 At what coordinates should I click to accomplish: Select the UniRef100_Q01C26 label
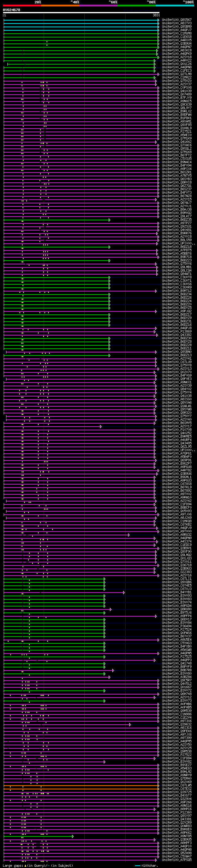[177, 64]
